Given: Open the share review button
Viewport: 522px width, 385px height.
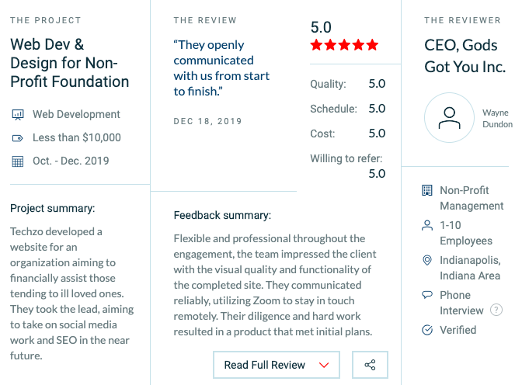Looking at the screenshot, I should [370, 365].
